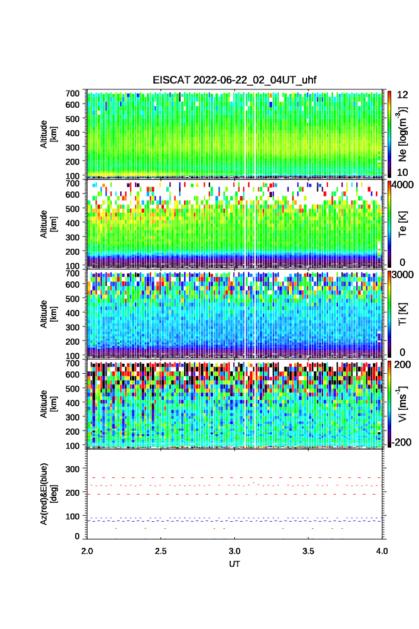Select the Ne [log(m-3)] color bar label
The height and width of the screenshot is (629, 419).
click(403, 135)
